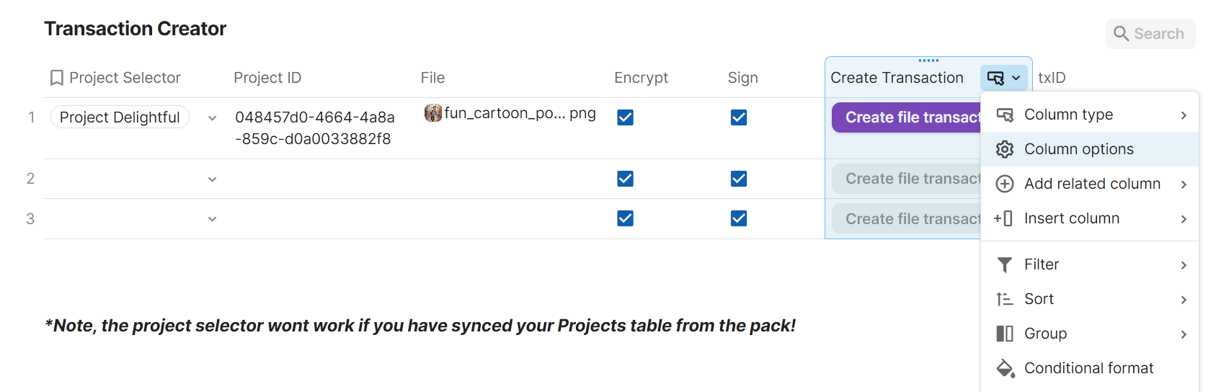Open Project Selector dropdown in row 1

(x=212, y=118)
